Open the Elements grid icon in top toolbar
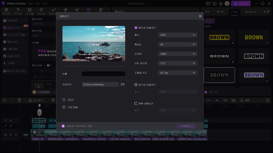The width and height of the screenshot is (273, 153). (30, 10)
